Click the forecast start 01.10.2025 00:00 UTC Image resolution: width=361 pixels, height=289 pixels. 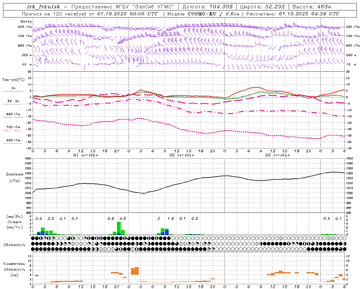pyautogui.click(x=127, y=14)
